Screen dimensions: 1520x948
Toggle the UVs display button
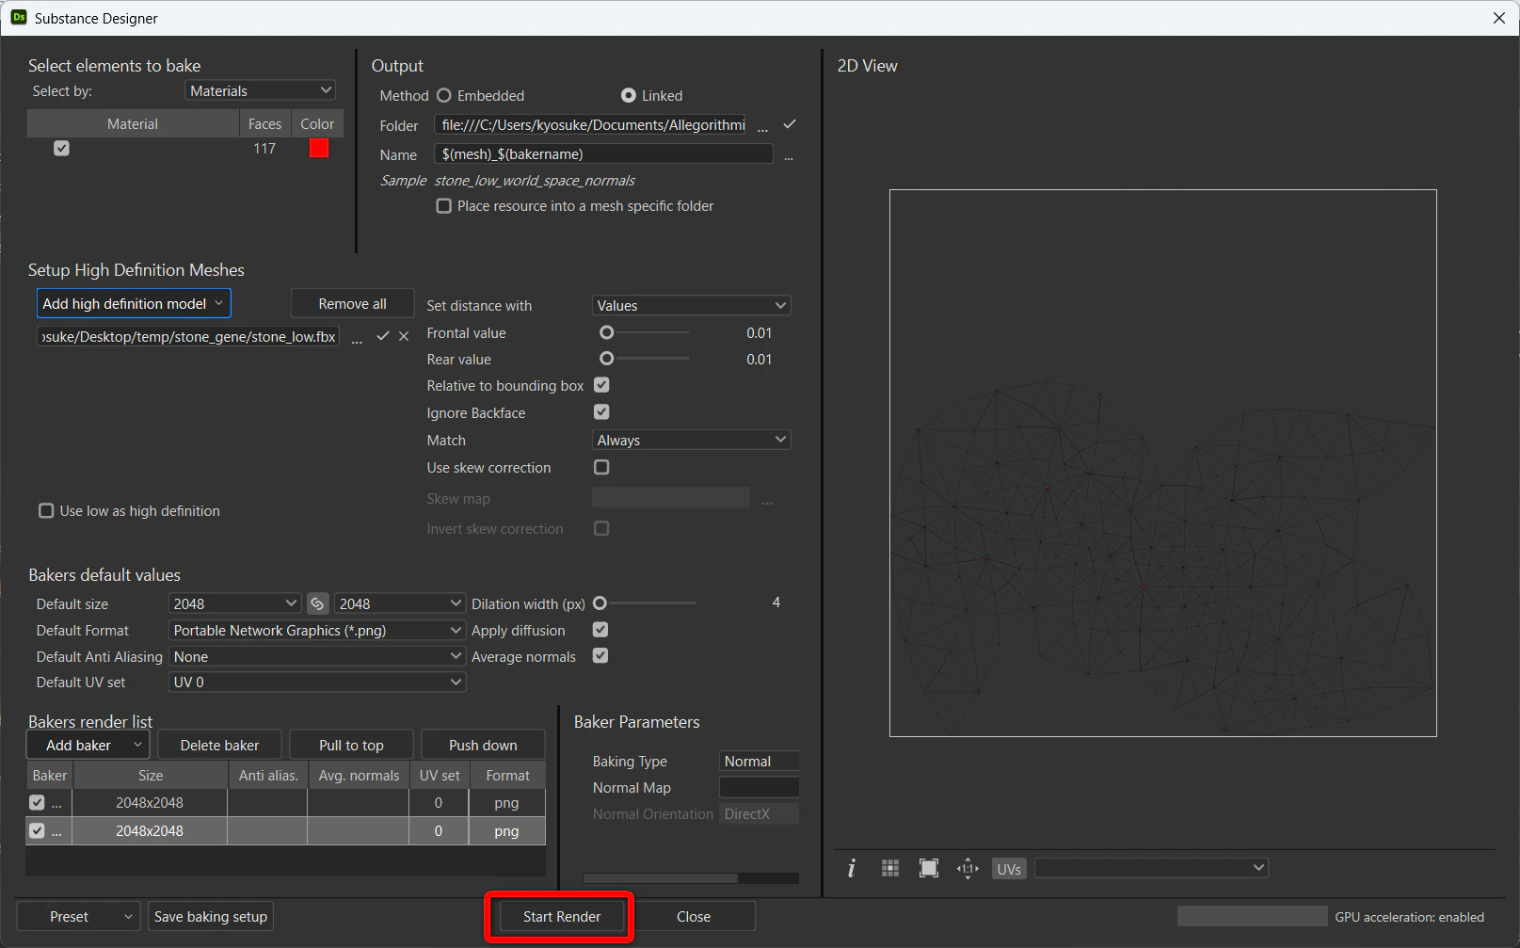(x=1009, y=869)
